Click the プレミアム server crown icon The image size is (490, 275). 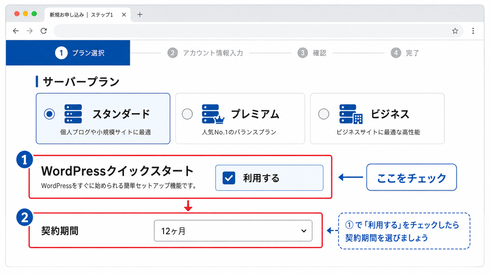[213, 114]
